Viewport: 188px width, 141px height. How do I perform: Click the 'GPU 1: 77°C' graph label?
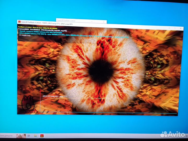tap(55, 96)
